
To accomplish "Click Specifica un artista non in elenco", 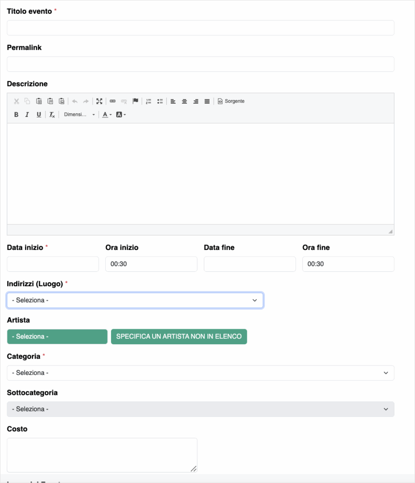I will tap(179, 337).
